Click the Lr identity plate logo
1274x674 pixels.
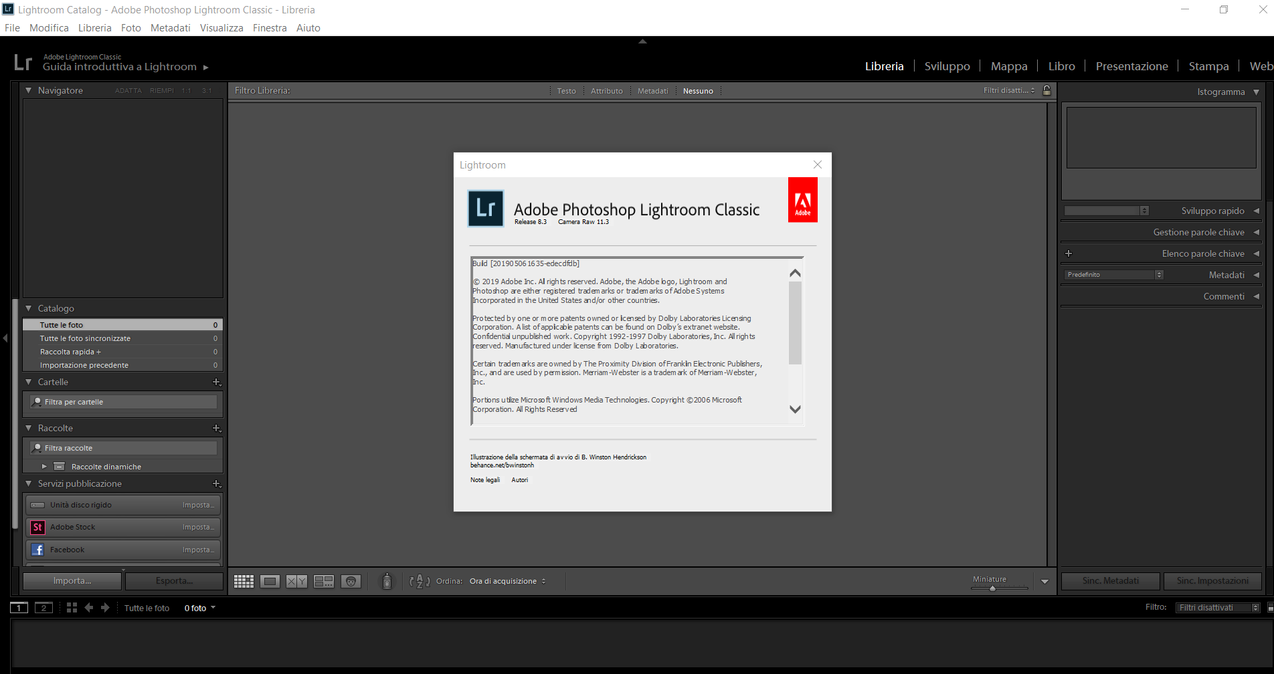[x=23, y=62]
